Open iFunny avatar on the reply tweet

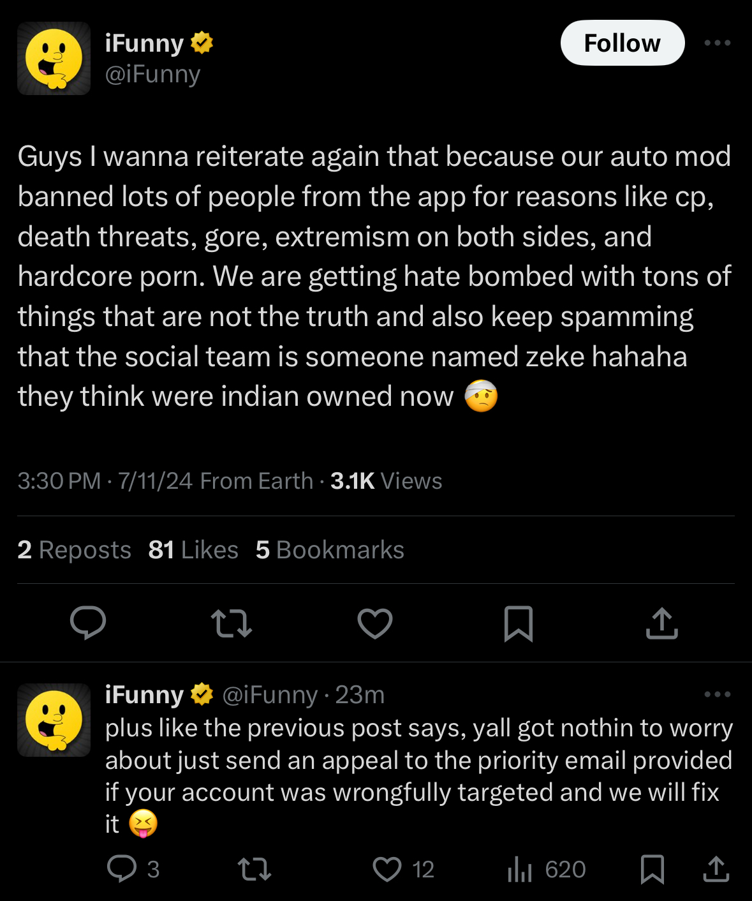click(54, 720)
